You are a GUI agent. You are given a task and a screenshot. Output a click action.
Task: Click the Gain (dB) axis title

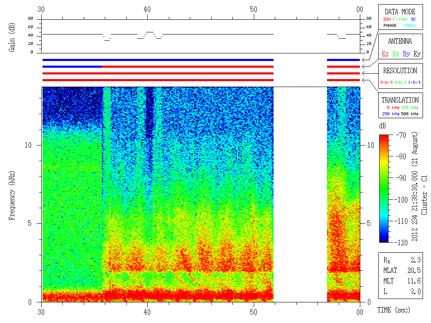click(12, 37)
